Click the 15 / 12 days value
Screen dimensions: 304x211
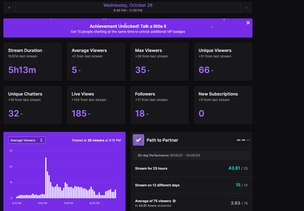242,185
